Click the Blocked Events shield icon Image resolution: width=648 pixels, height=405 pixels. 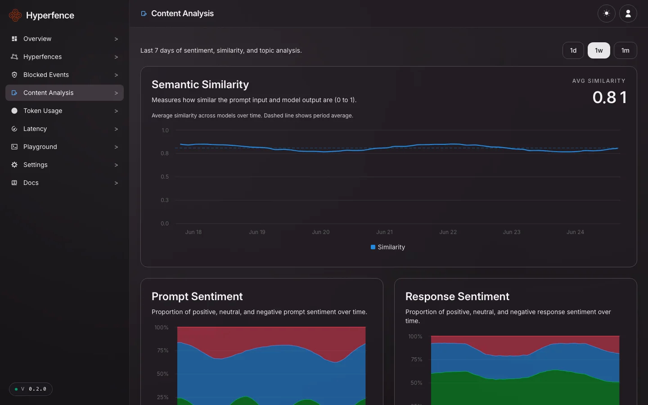tap(14, 75)
